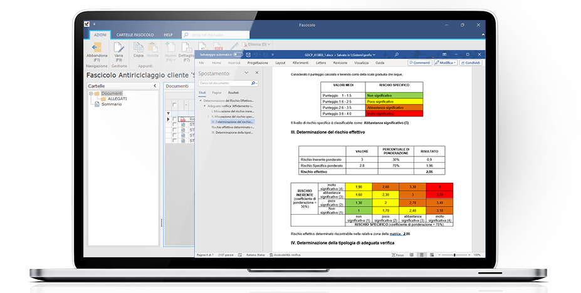Check the header select-all checkbox in Documenti
This screenshot has width=581, height=293.
point(175,105)
